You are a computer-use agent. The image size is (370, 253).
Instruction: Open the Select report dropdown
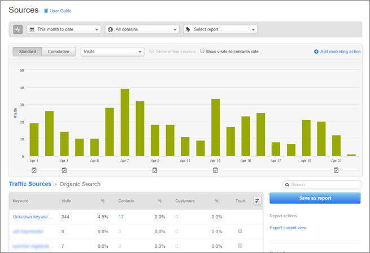click(220, 29)
